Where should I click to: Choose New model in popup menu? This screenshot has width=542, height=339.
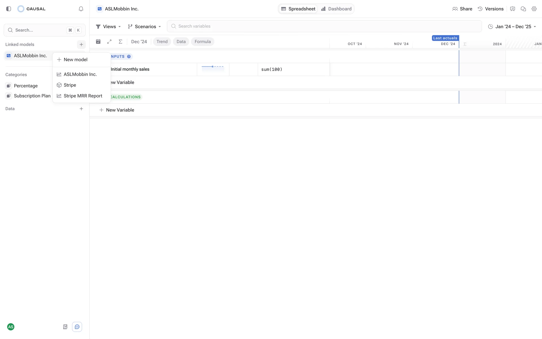tap(75, 60)
